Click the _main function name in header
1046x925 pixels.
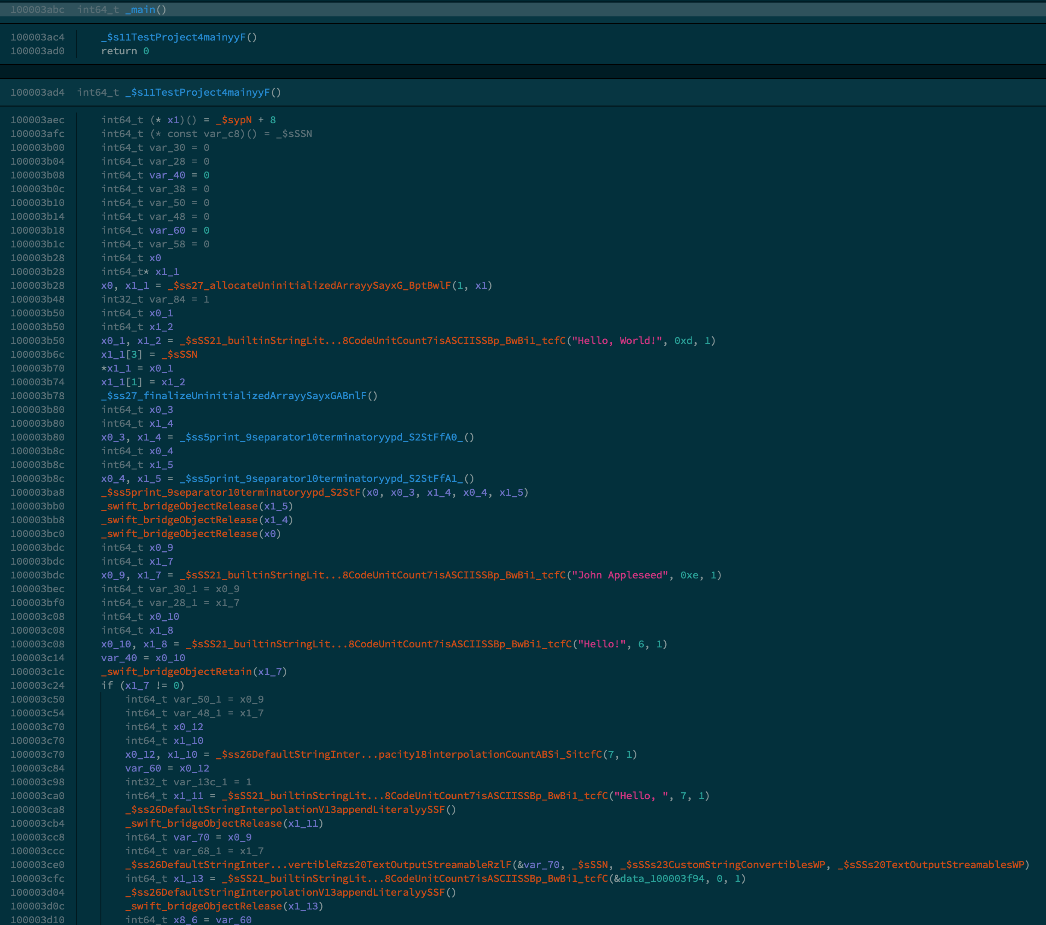click(x=140, y=10)
